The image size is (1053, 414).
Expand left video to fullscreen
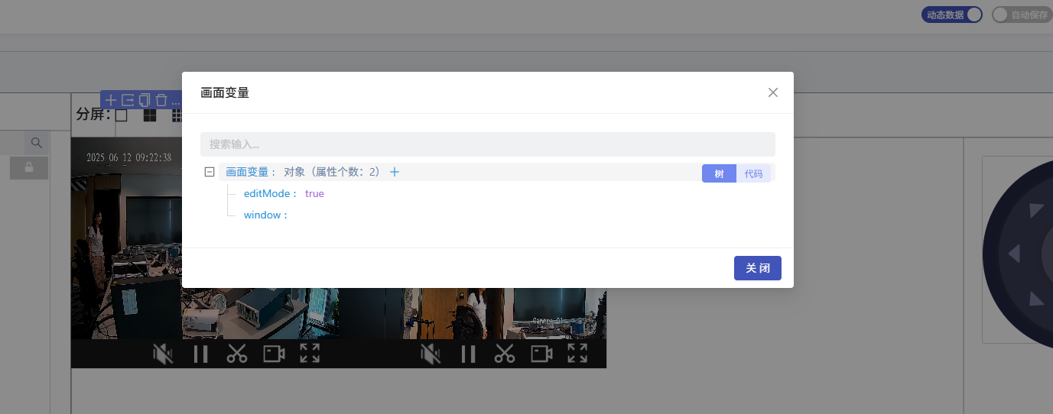[310, 353]
